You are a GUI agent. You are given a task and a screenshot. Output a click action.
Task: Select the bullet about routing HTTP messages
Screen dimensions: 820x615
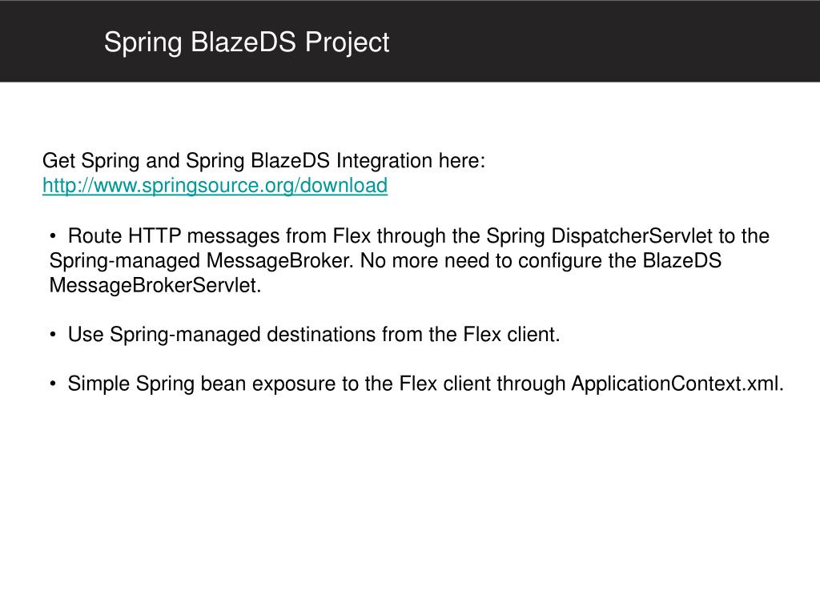click(409, 260)
